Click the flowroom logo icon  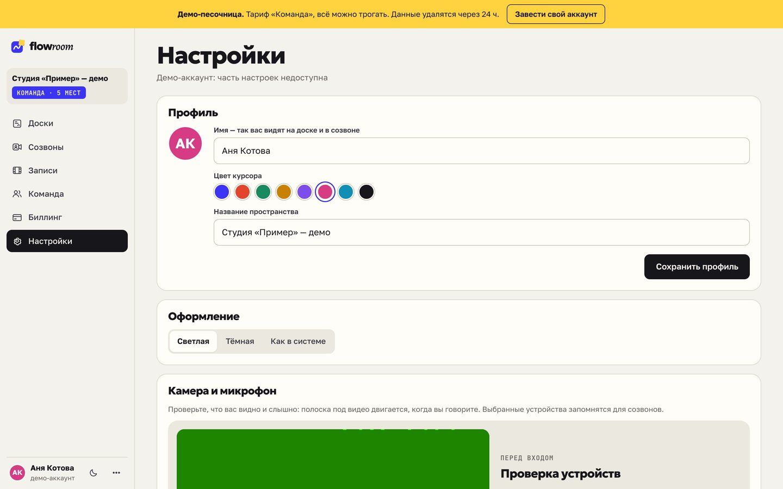pos(18,47)
